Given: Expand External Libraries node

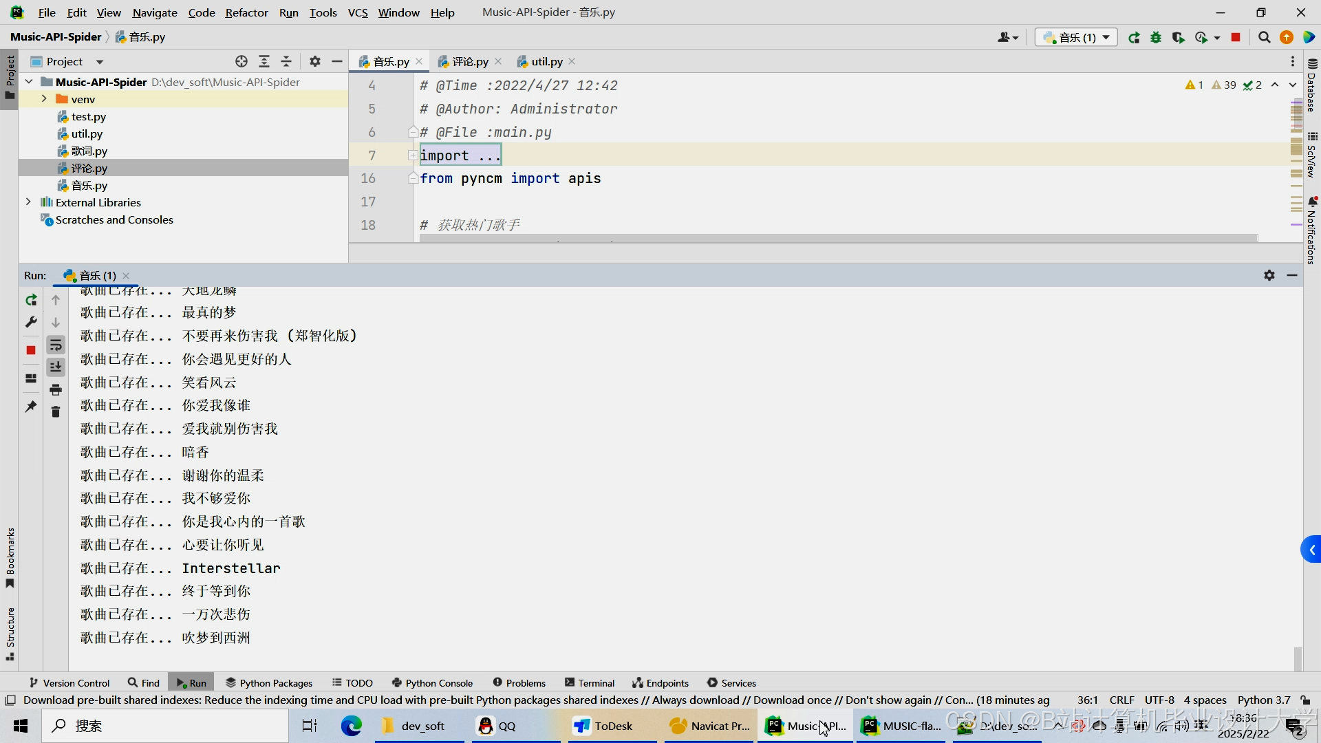Looking at the screenshot, I should pyautogui.click(x=28, y=202).
